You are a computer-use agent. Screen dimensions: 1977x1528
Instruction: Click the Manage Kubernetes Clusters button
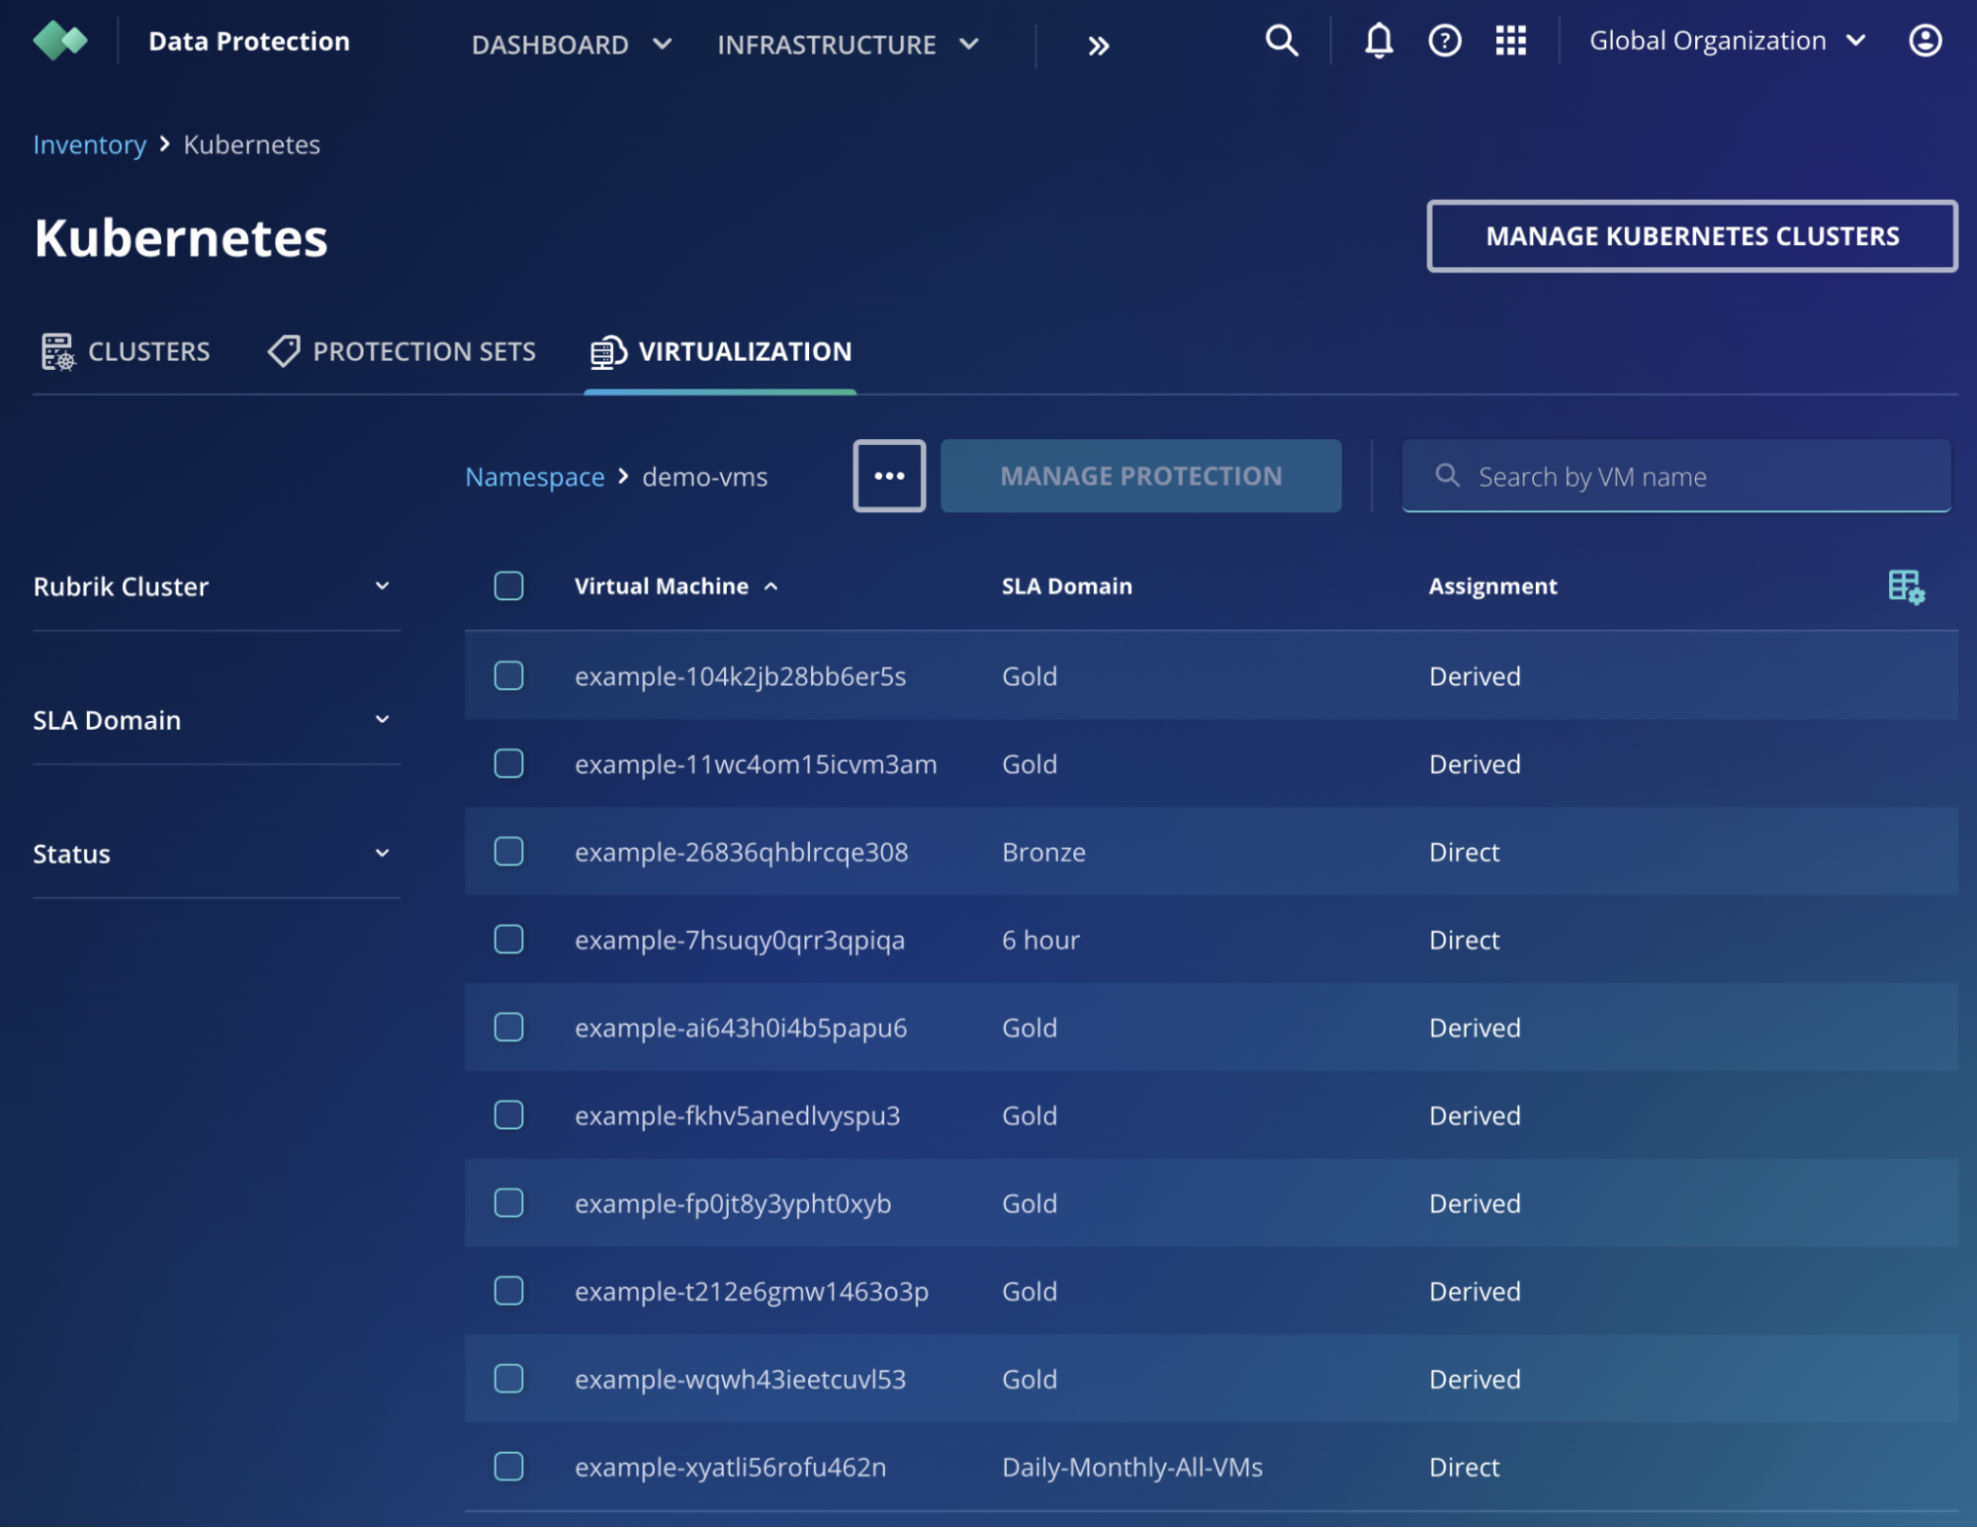coord(1691,236)
